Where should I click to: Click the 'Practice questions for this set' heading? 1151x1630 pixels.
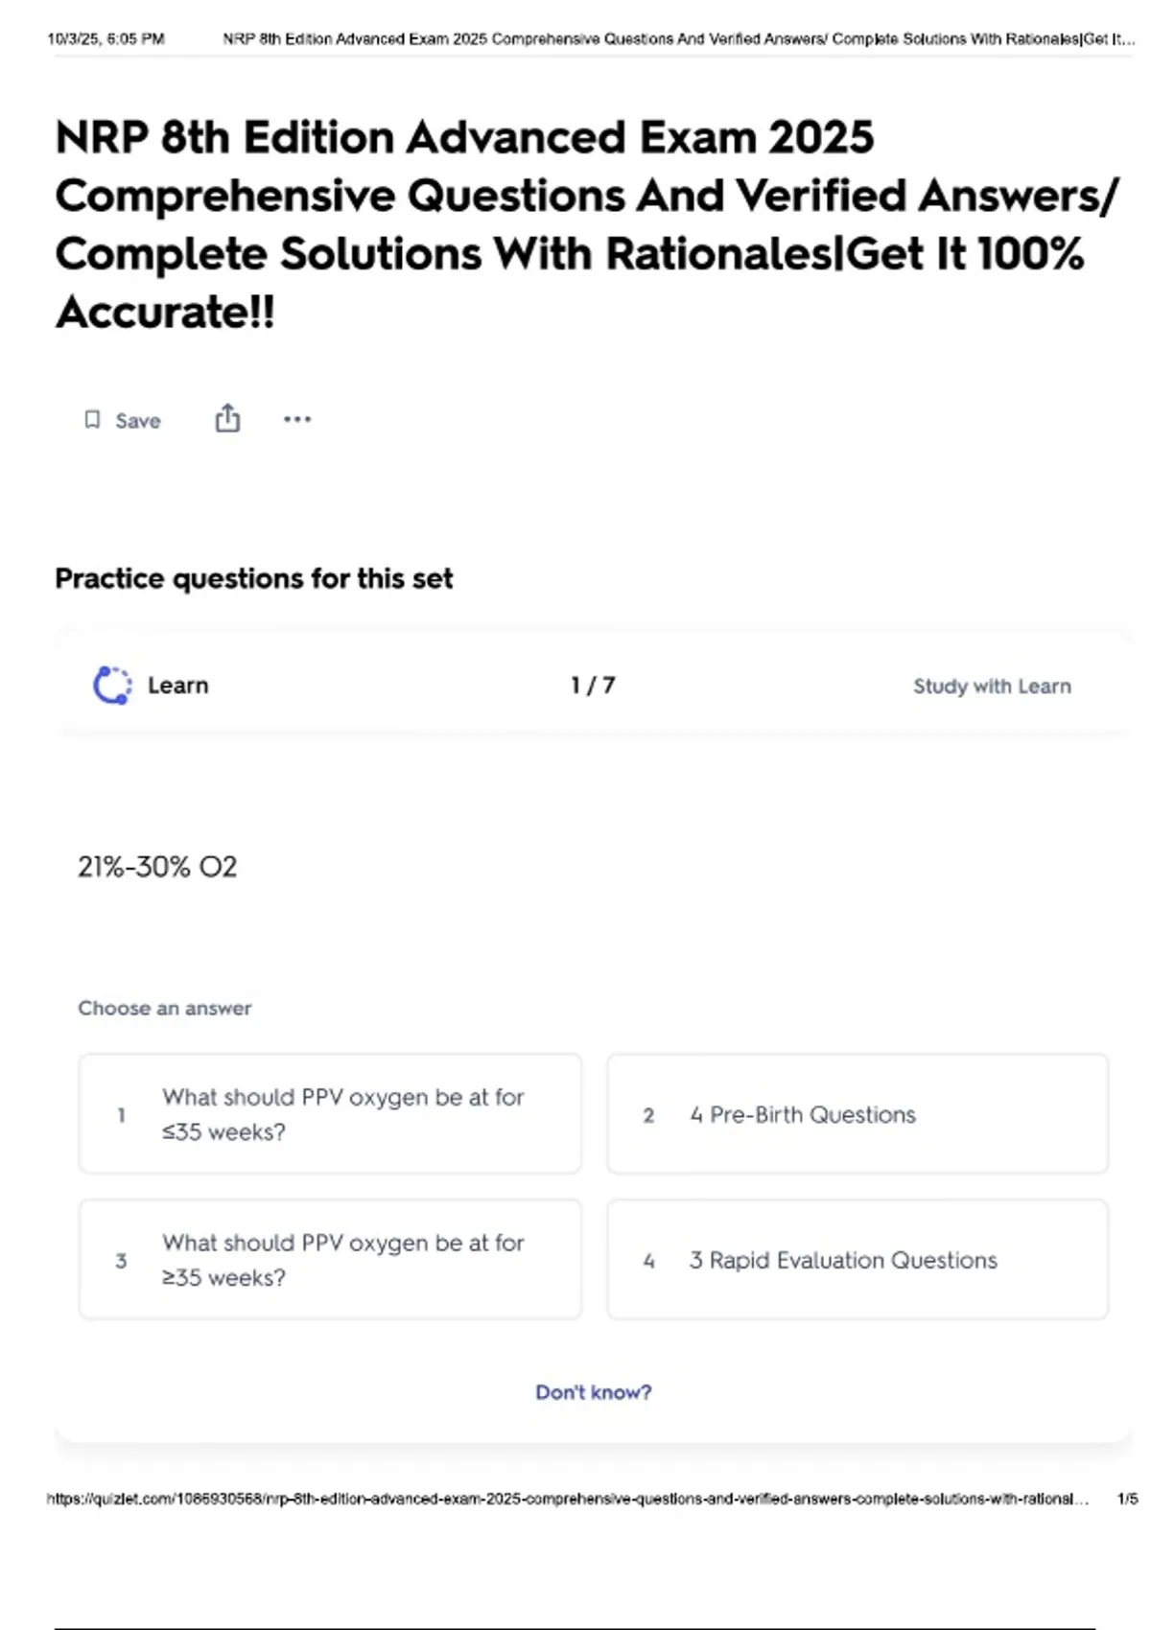[x=254, y=579]
